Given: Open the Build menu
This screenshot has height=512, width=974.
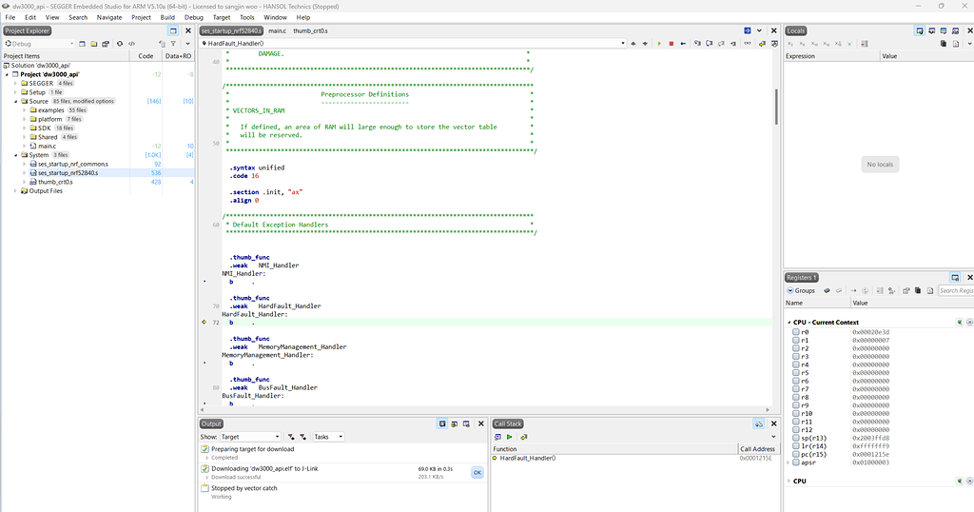Looking at the screenshot, I should [167, 17].
